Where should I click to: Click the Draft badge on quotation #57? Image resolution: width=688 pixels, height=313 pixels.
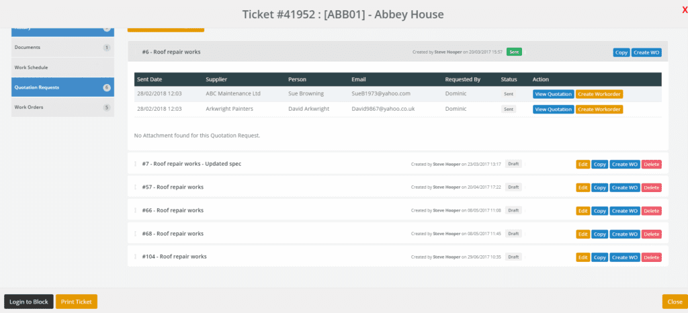coord(513,187)
